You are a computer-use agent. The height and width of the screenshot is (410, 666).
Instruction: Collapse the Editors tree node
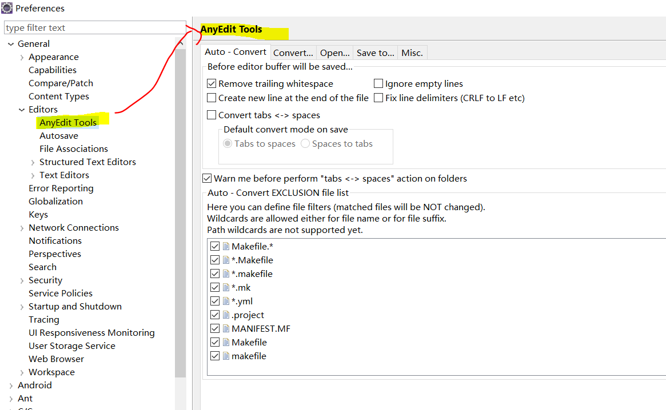[22, 110]
